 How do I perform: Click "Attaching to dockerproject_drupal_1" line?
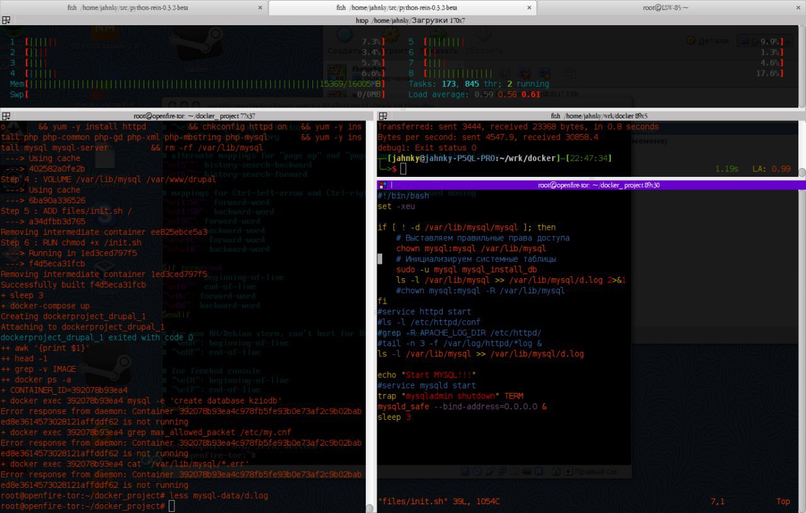(x=82, y=327)
